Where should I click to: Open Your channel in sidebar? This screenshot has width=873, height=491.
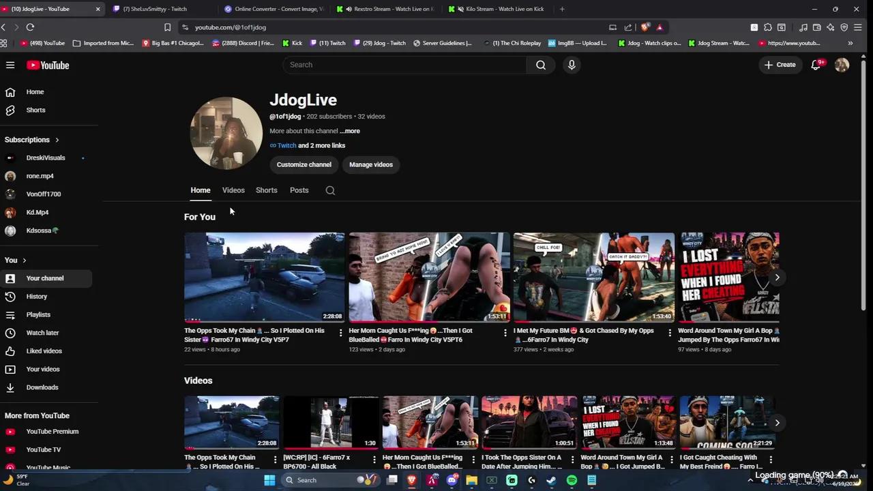[x=46, y=278]
